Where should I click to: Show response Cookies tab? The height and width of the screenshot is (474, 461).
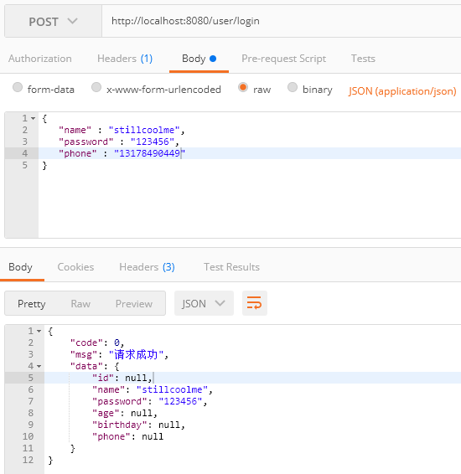(75, 267)
